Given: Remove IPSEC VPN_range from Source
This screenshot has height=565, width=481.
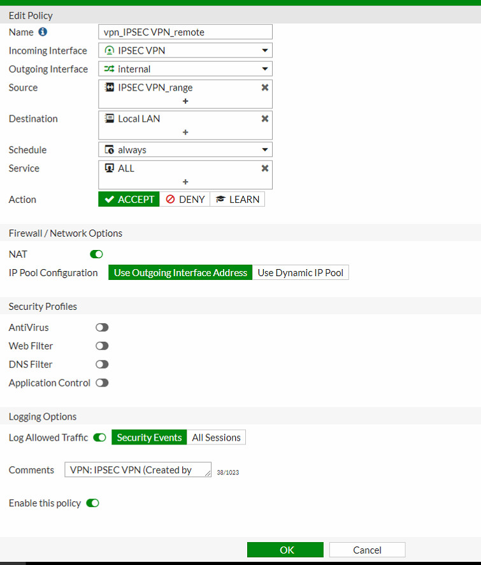Looking at the screenshot, I should click(265, 87).
